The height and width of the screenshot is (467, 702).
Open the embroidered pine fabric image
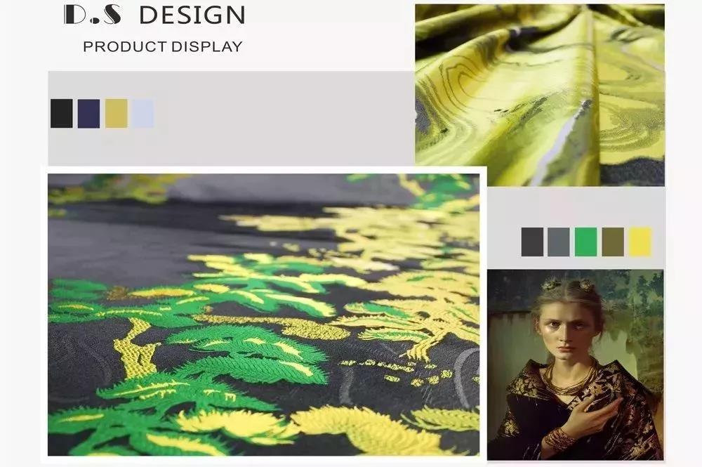tap(264, 315)
